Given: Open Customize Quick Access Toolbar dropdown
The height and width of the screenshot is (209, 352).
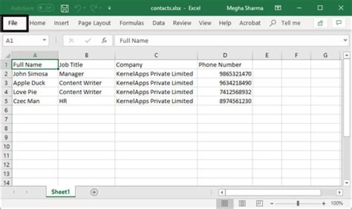Looking at the screenshot, I should (110, 8).
